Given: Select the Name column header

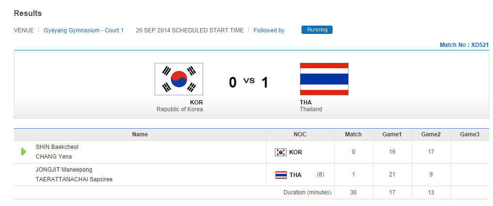Looking at the screenshot, I should (140, 134).
